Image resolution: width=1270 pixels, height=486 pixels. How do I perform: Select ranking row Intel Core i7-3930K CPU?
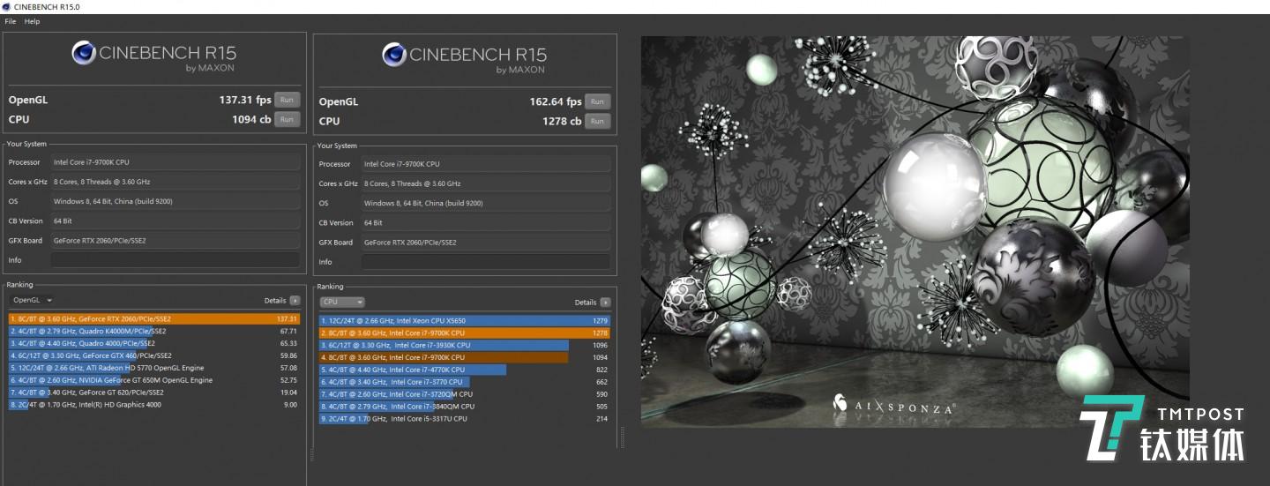tap(465, 345)
